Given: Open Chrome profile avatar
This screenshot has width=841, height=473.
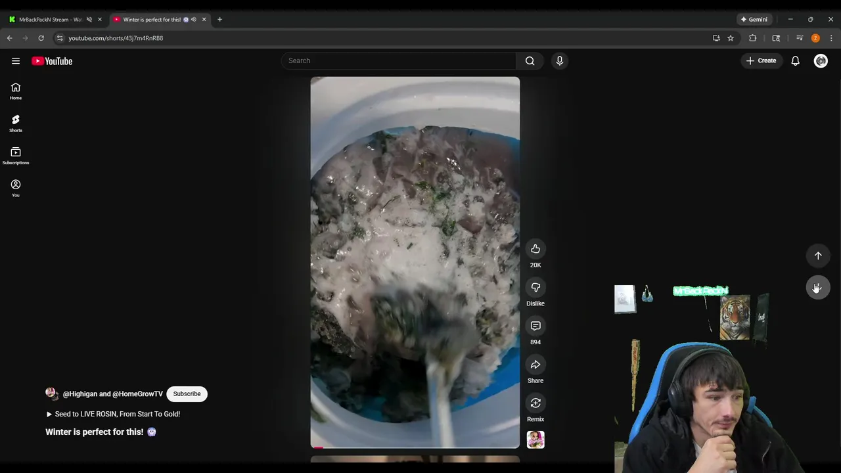Looking at the screenshot, I should click(x=815, y=38).
